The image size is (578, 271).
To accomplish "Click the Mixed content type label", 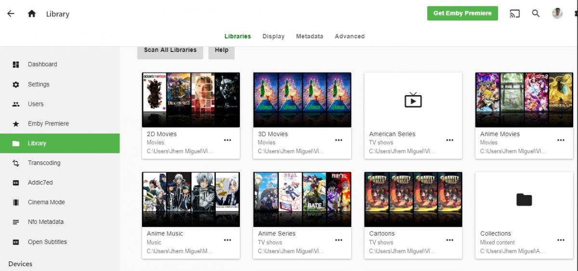I will 498,243.
